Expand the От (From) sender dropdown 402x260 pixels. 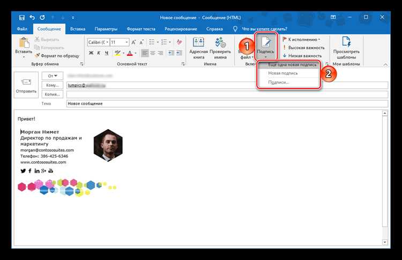53,76
